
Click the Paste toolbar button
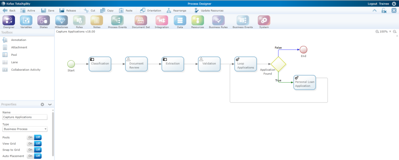click(x=126, y=11)
